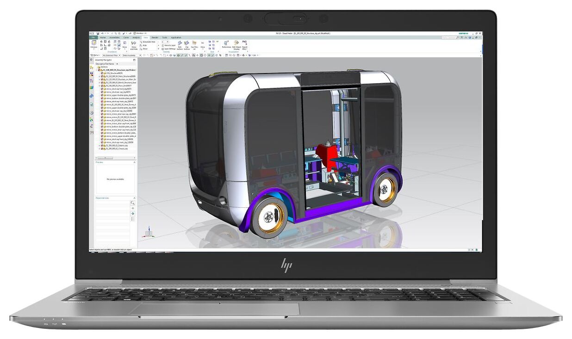Click the Edit Section tool

click(180, 45)
